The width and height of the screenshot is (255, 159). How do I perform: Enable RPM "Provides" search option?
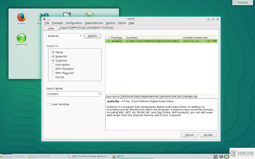(x=53, y=69)
